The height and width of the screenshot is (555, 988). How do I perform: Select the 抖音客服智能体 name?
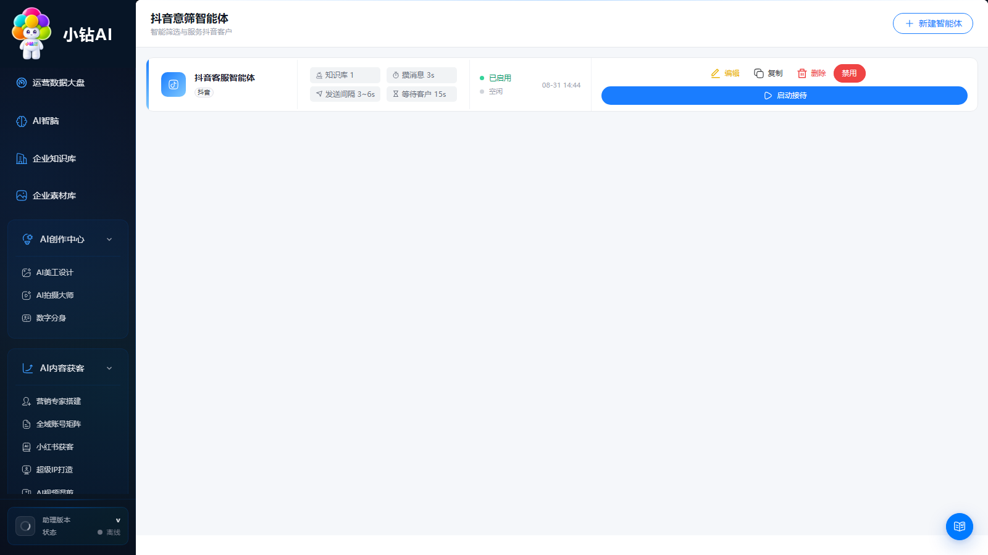pyautogui.click(x=225, y=78)
